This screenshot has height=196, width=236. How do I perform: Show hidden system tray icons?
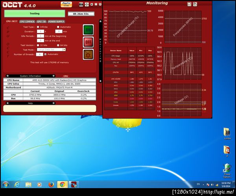tap(203, 185)
